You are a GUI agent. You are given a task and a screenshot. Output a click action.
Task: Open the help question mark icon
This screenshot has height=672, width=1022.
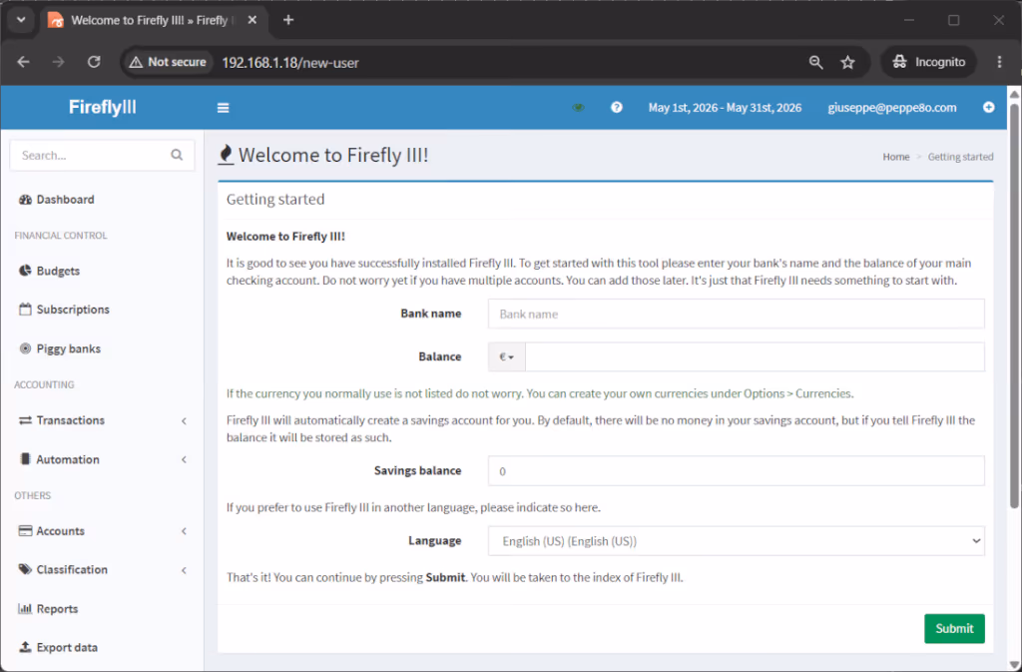point(616,108)
